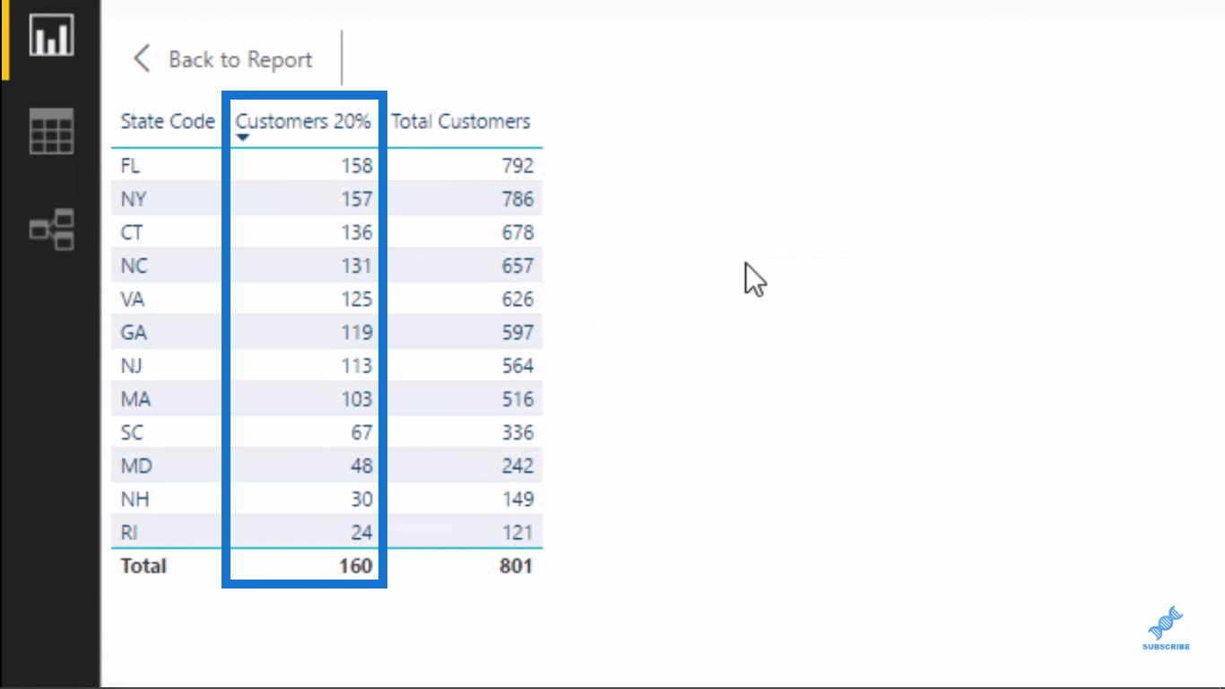Click Total Customers value 792
The image size is (1225, 689).
(x=517, y=165)
